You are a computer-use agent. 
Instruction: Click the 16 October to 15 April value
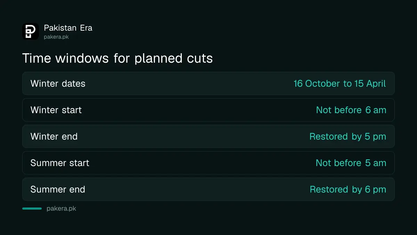(340, 84)
